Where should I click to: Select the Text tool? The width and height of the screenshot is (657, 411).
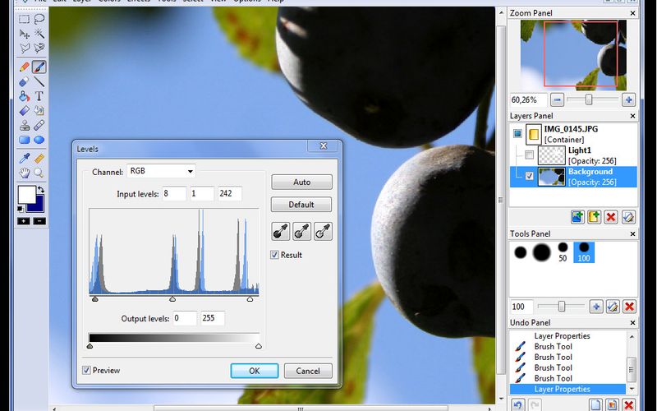(39, 96)
